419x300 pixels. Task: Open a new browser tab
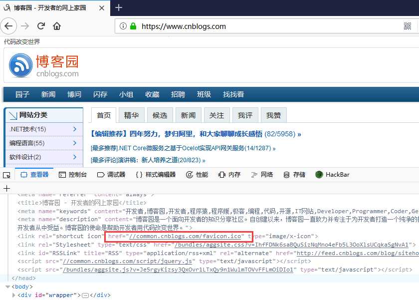pos(119,8)
